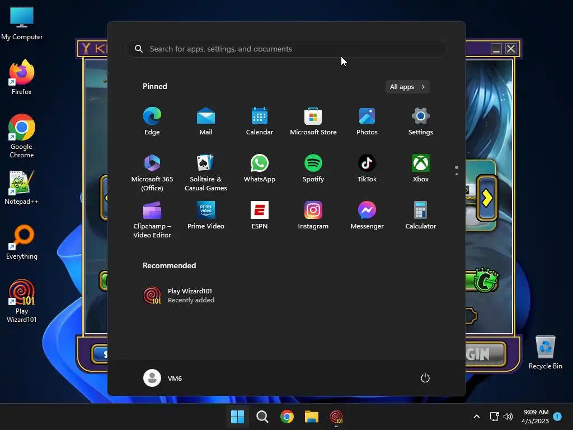Open WhatsApp
This screenshot has height=430, width=573.
pos(260,168)
